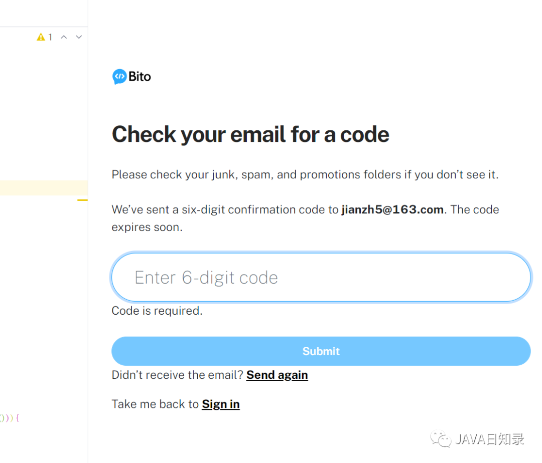Jump to next problem with down chevron
The image size is (542, 463).
[x=79, y=37]
